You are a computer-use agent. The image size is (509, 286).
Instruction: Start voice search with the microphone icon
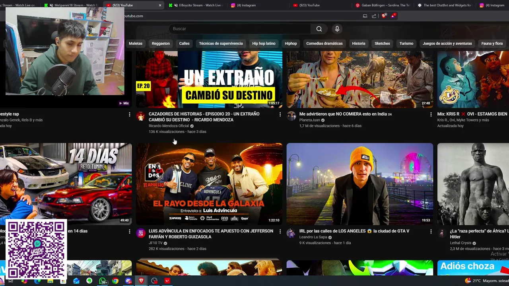coord(337,29)
